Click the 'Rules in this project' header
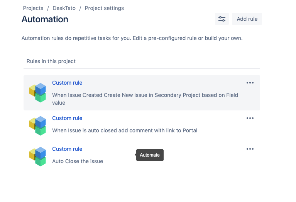This screenshot has height=202, width=296. point(51,61)
